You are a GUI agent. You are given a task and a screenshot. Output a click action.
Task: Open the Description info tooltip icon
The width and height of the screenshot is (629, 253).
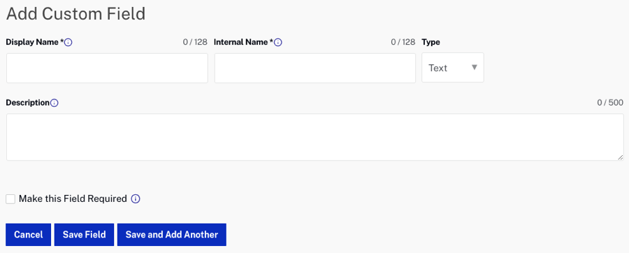coord(54,103)
